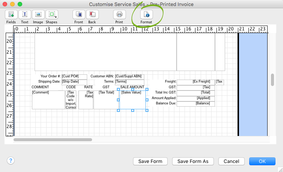283x172 pixels.
Task: Select the [Ex Freight] field
Action: (x=195, y=82)
